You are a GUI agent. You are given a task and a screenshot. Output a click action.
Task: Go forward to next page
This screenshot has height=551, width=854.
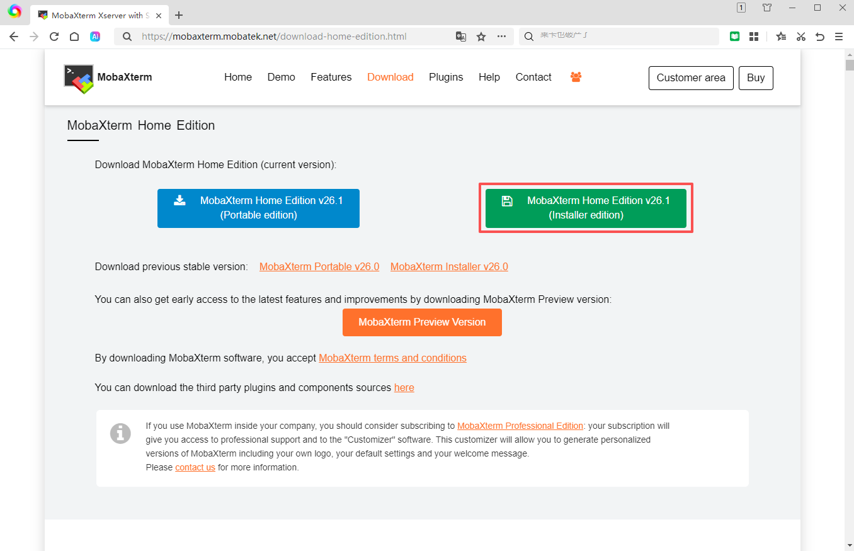pyautogui.click(x=34, y=37)
